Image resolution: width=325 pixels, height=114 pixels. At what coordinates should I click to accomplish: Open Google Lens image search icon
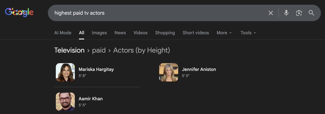pyautogui.click(x=299, y=13)
